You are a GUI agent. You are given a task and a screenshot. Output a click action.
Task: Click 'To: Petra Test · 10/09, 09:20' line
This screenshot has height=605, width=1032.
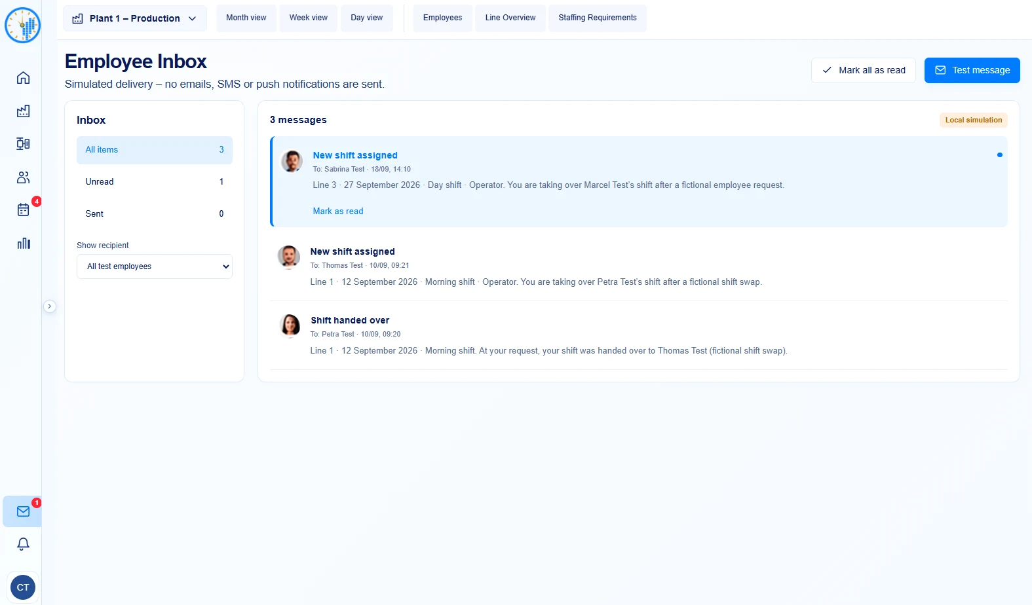[356, 334]
